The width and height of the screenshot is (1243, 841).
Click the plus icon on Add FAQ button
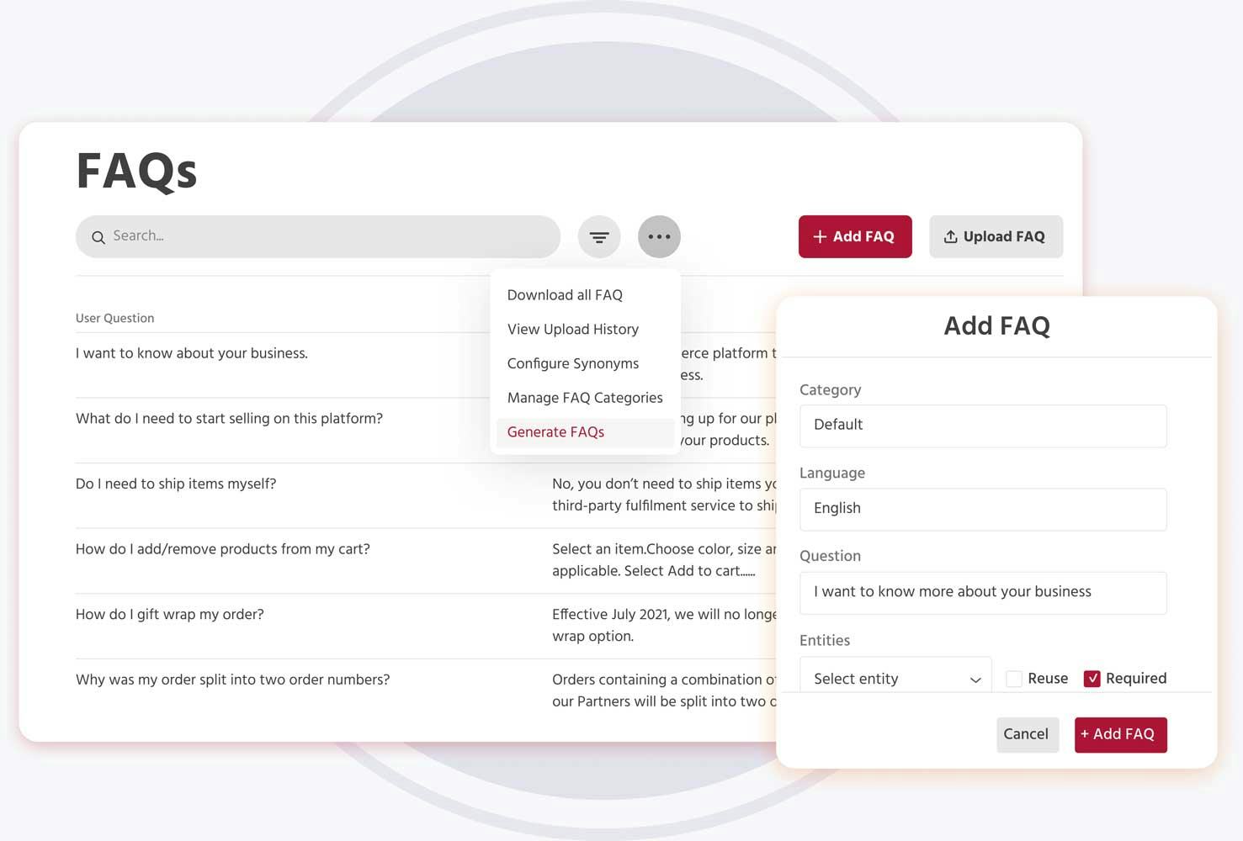tap(821, 236)
